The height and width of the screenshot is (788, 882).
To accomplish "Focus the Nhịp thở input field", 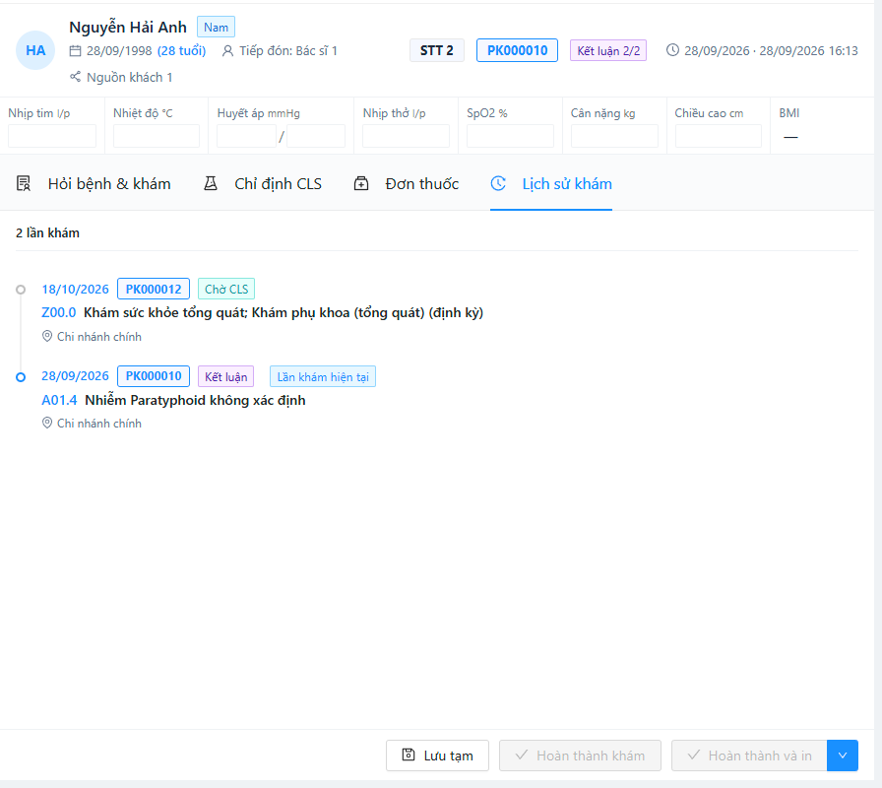I will pyautogui.click(x=407, y=136).
